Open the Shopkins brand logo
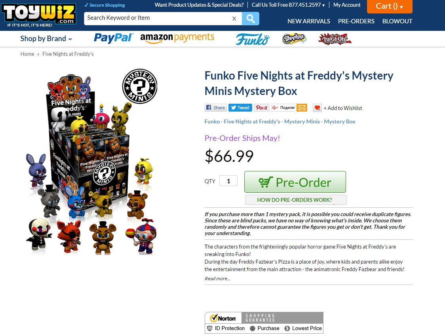 click(294, 39)
